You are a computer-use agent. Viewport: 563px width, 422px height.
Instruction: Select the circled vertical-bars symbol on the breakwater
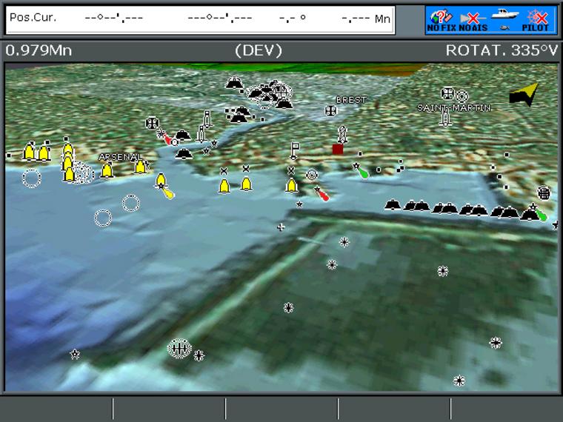pyautogui.click(x=179, y=349)
